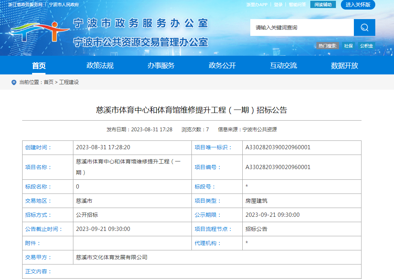
Task: Open the 浙里办APP link
Action: 257,5
